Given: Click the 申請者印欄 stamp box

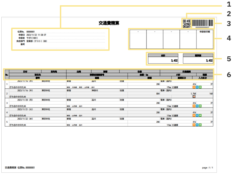Looking at the screenshot, I should 205,41.
